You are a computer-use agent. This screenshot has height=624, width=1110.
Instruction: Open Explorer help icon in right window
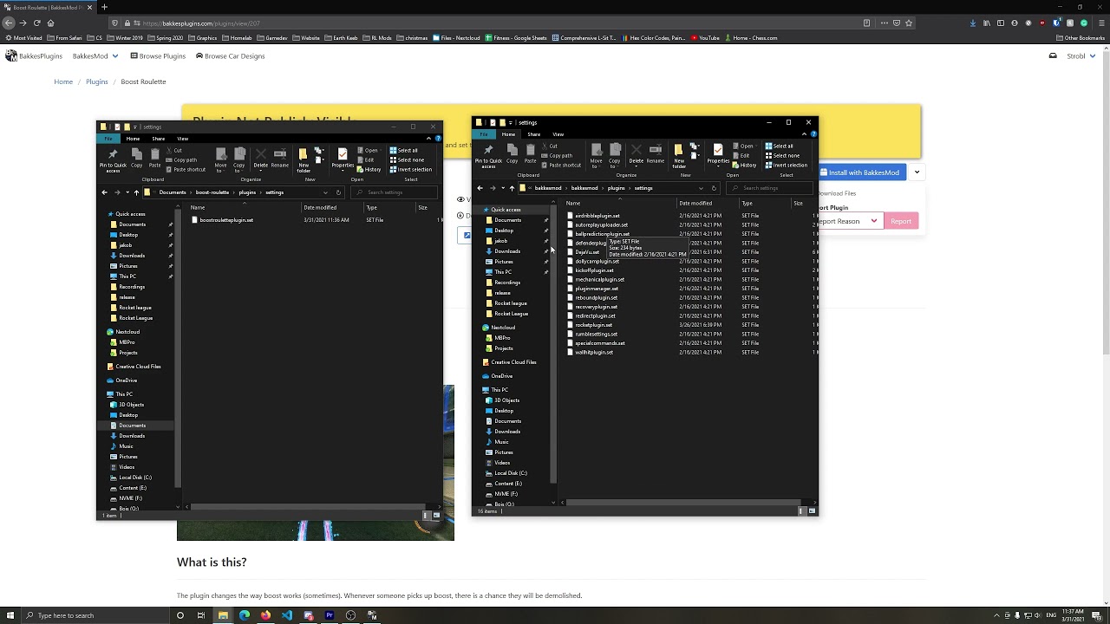813,134
